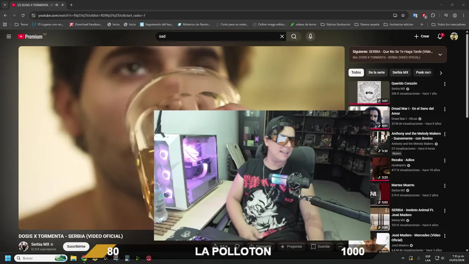Open SERBIA - Instinto Animal Ft. José Madero
The image size is (469, 264).
pyautogui.click(x=413, y=212)
